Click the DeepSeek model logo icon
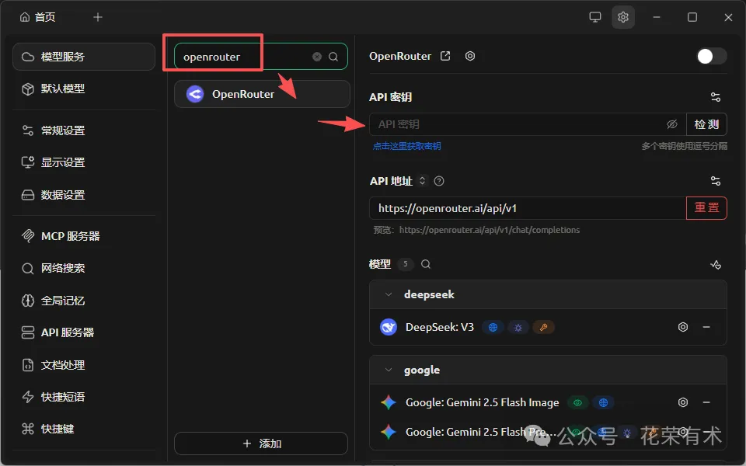 pyautogui.click(x=389, y=327)
